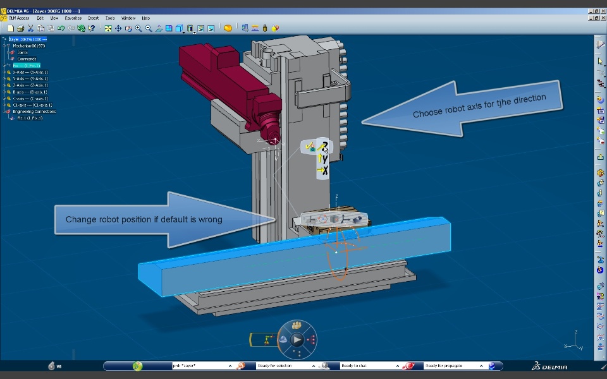Image resolution: width=607 pixels, height=379 pixels.
Task: Click the Paste icon in the toolbar
Action: 51,28
